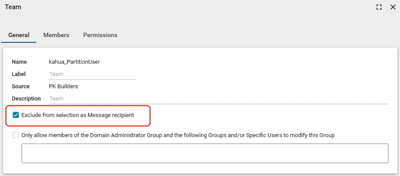Screen dimensions: 400x176
Task: Select the kahua_PartitionUser name value
Action: 74,62
